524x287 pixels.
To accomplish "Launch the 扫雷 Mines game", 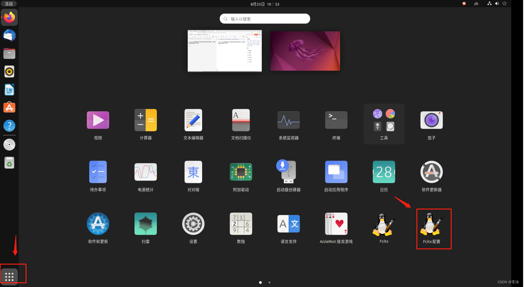I will coord(146,224).
